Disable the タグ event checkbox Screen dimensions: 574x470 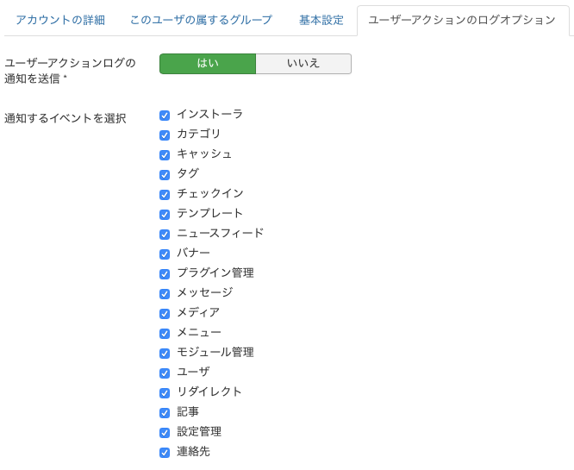point(165,174)
